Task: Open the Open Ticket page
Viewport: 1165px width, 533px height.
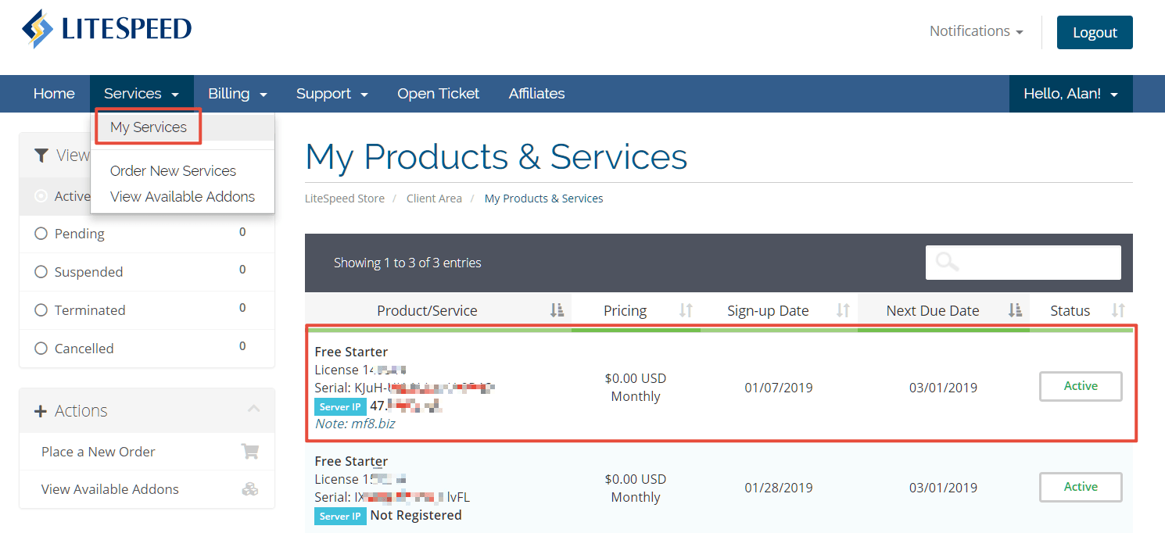Action: (438, 94)
